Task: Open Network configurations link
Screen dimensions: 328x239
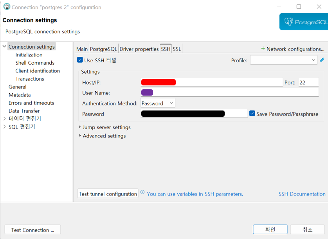Action: click(x=296, y=49)
